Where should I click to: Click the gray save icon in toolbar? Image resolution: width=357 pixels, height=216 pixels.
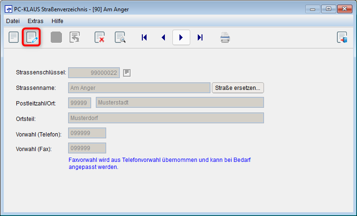(56, 37)
